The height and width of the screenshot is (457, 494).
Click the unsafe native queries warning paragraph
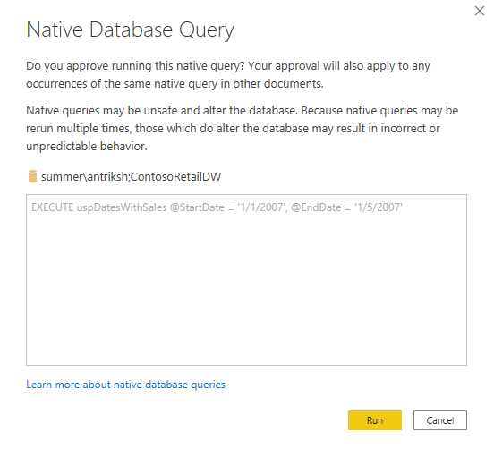pos(242,129)
